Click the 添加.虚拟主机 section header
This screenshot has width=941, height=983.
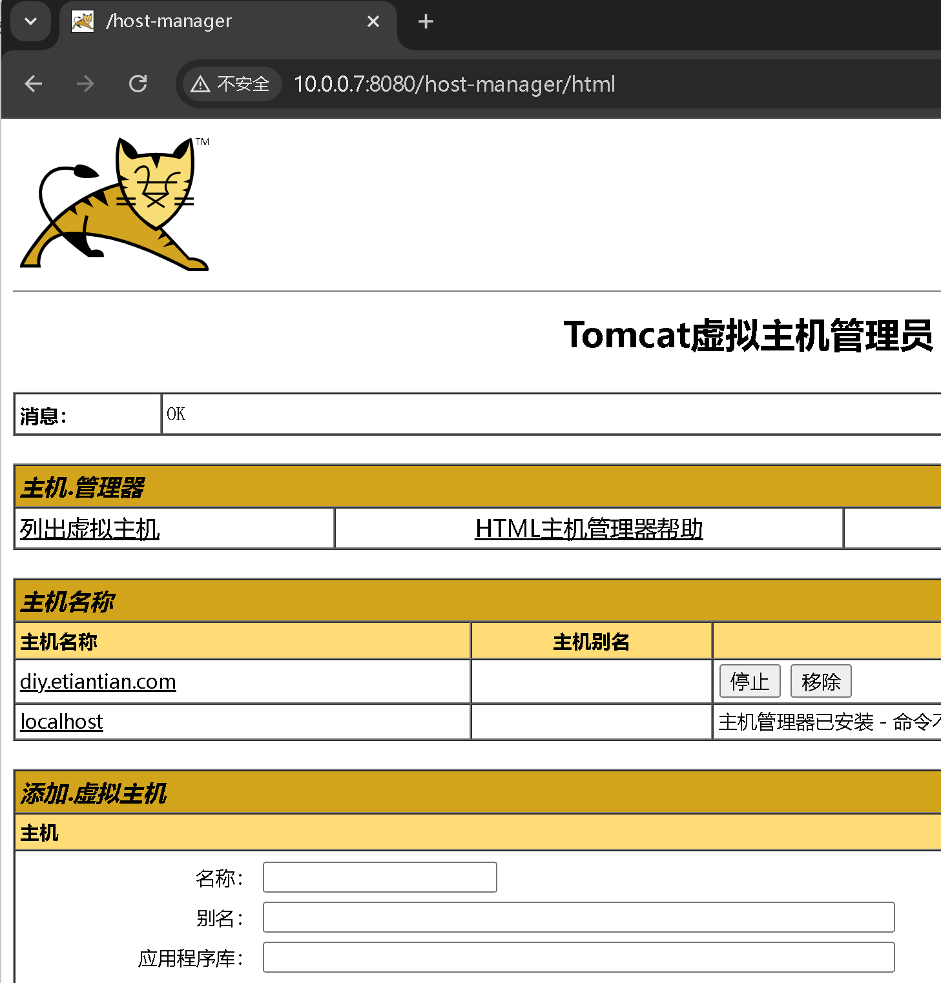tap(477, 793)
